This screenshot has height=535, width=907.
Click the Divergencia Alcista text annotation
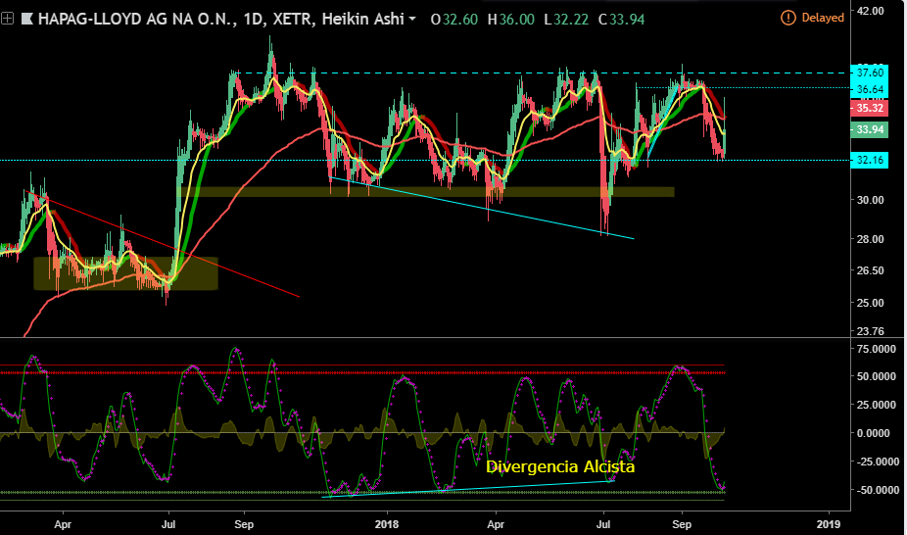pos(560,466)
